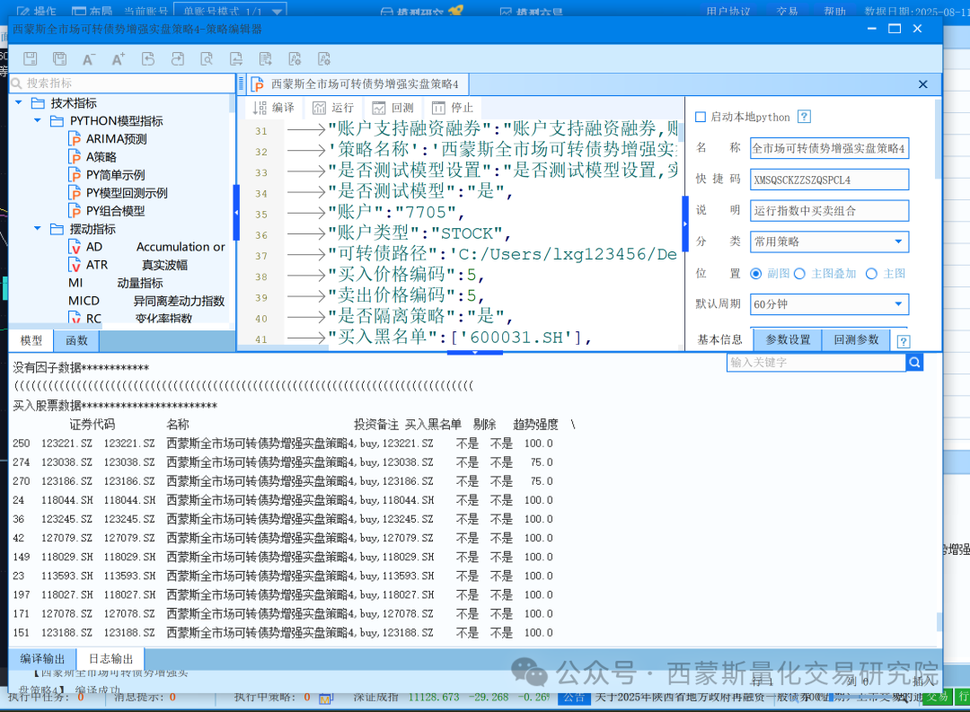Click the export script toolbar icon
The height and width of the screenshot is (712, 970).
click(265, 58)
